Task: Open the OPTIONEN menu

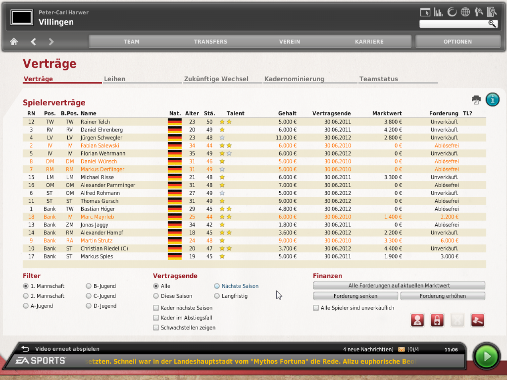Action: click(x=458, y=42)
